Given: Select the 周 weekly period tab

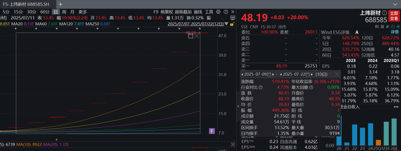Looking at the screenshot, I should (64, 12).
